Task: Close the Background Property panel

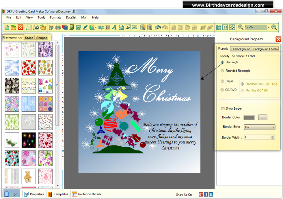Action: (278, 39)
